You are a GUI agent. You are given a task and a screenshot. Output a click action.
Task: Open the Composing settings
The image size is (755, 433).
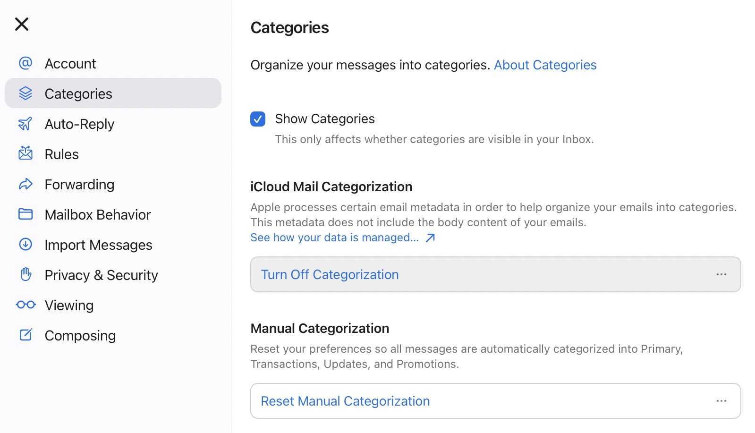[x=113, y=336]
